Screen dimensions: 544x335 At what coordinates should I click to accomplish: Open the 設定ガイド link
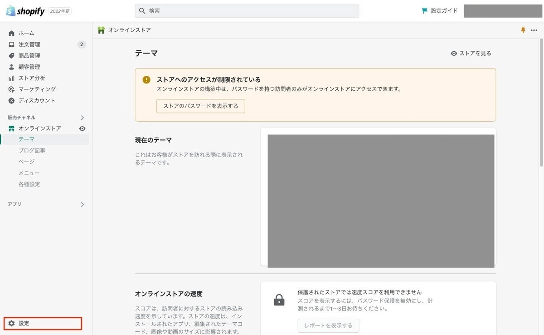point(444,11)
